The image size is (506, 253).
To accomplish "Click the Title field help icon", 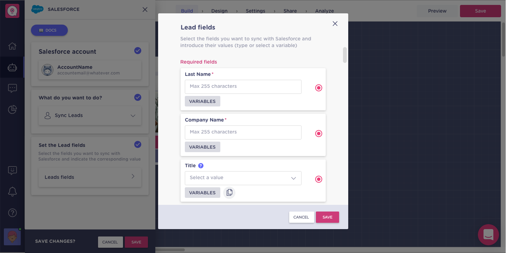I will pos(201,166).
